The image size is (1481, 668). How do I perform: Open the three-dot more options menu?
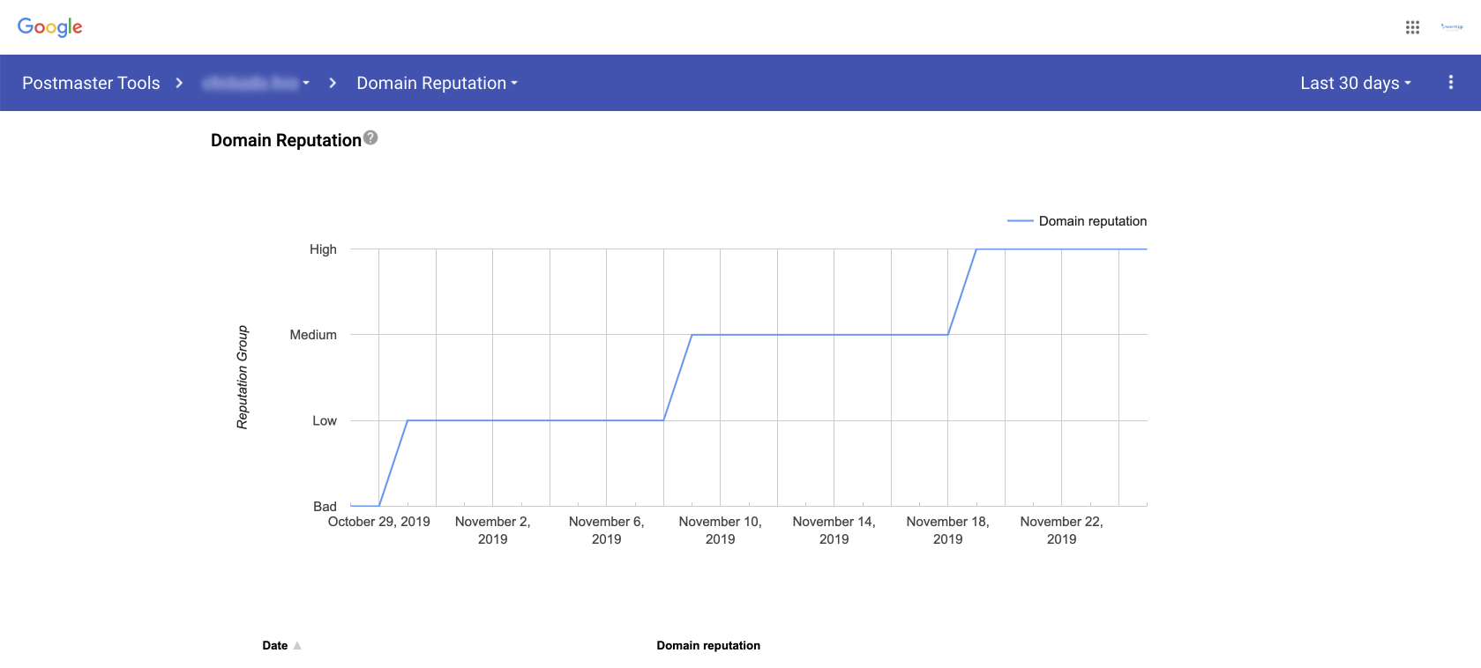click(1451, 82)
